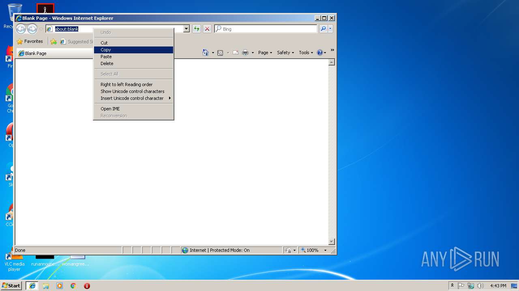The height and width of the screenshot is (291, 519).
Task: Open the Tools menu
Action: coord(306,53)
